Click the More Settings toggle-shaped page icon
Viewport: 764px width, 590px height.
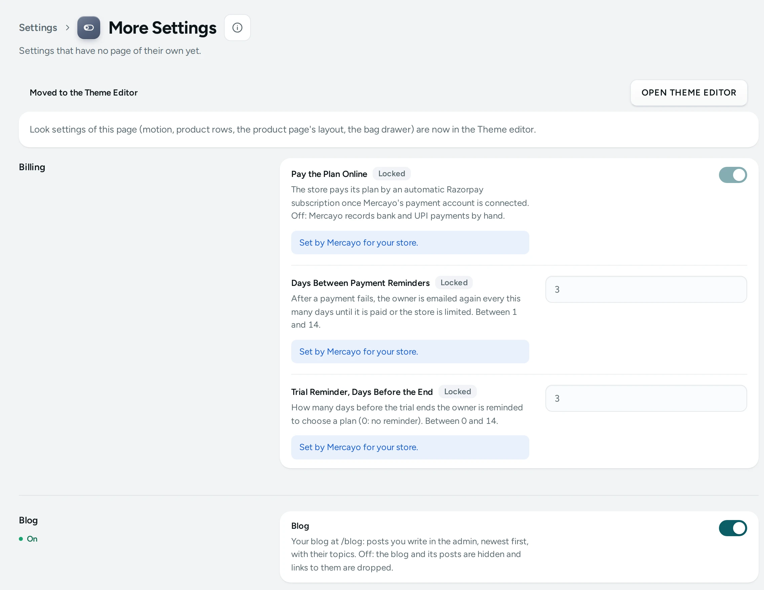[88, 28]
